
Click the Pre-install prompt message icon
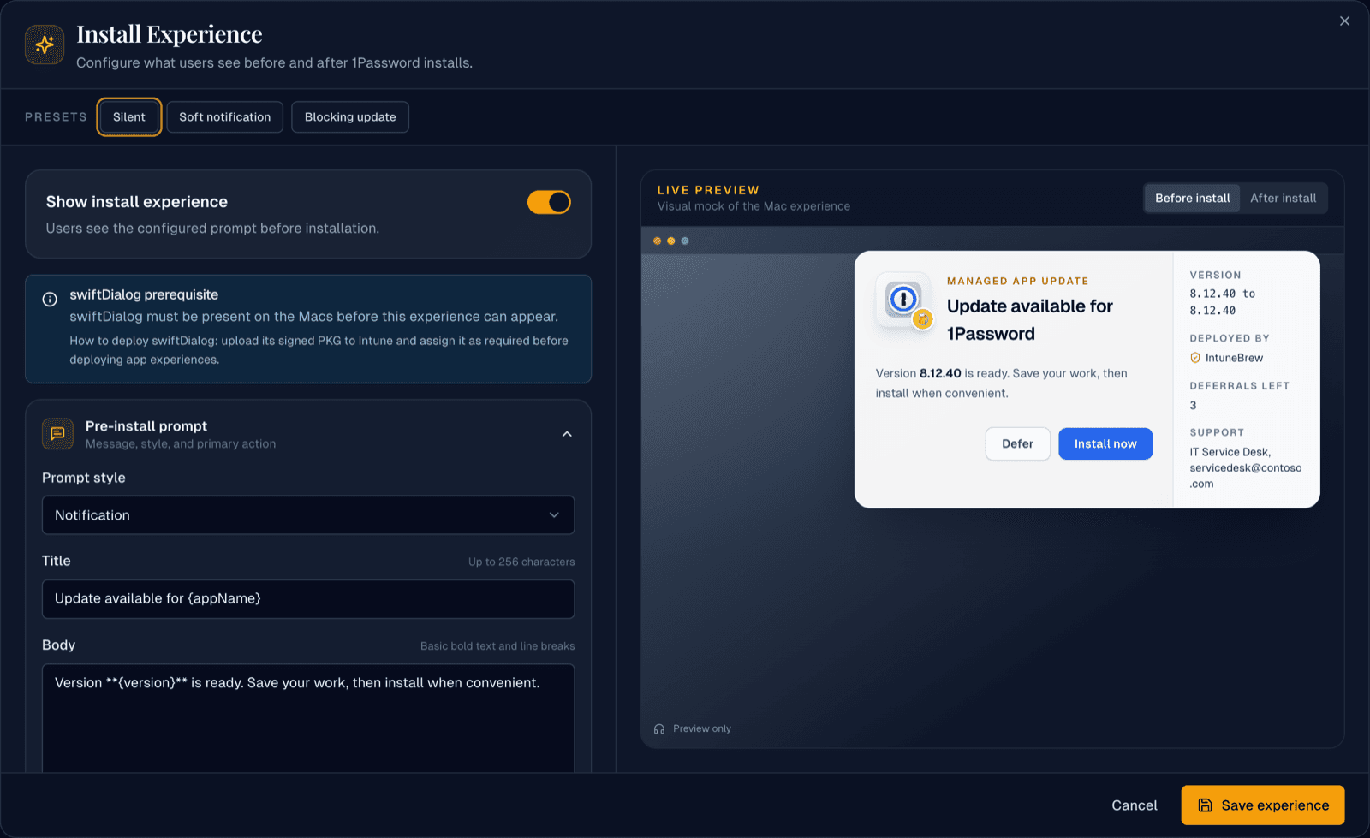click(57, 434)
